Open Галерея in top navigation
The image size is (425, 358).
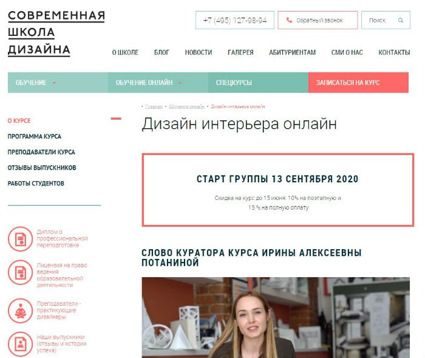(240, 52)
